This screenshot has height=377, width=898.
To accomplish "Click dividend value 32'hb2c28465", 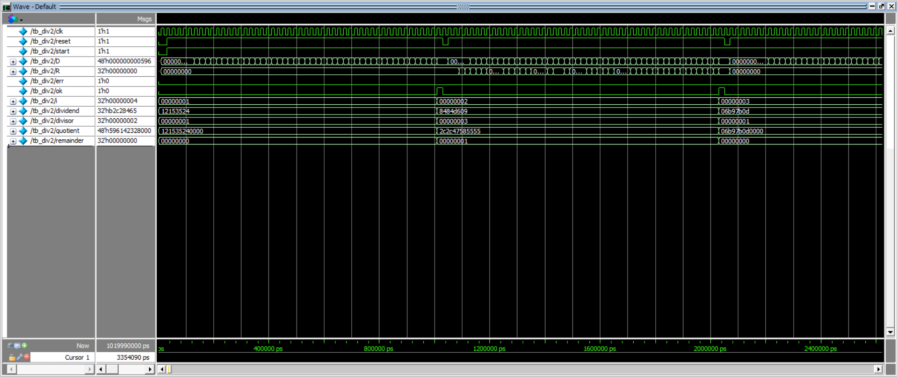I will pyautogui.click(x=117, y=111).
